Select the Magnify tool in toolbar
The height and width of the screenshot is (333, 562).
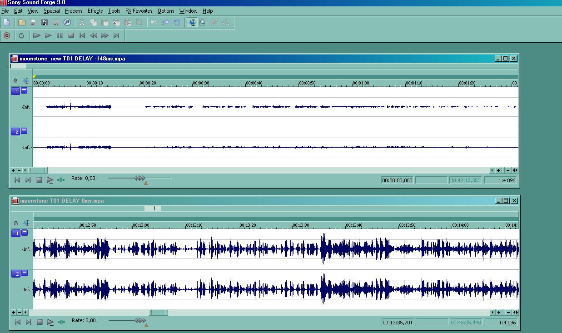pos(203,22)
